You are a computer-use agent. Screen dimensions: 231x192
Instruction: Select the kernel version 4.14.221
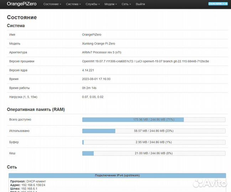(x=88, y=70)
